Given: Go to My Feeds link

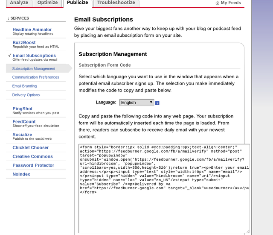Looking at the screenshot, I should (x=231, y=3).
